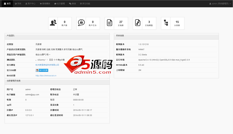
Task: Click the registration IP value 0.0.0.0
Action: click(28, 110)
